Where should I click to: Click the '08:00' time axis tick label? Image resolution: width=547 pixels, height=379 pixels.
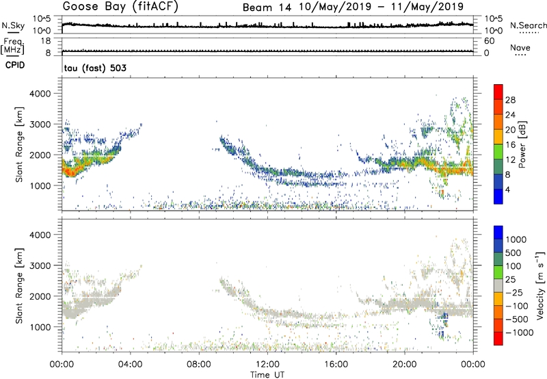[199, 365]
